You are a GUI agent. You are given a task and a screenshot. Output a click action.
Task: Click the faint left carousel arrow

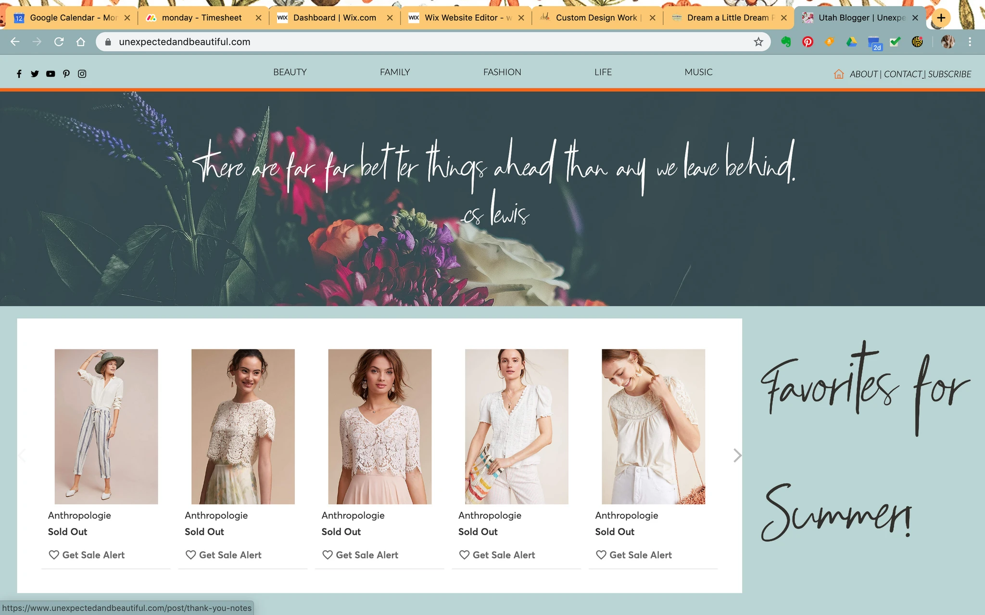22,455
